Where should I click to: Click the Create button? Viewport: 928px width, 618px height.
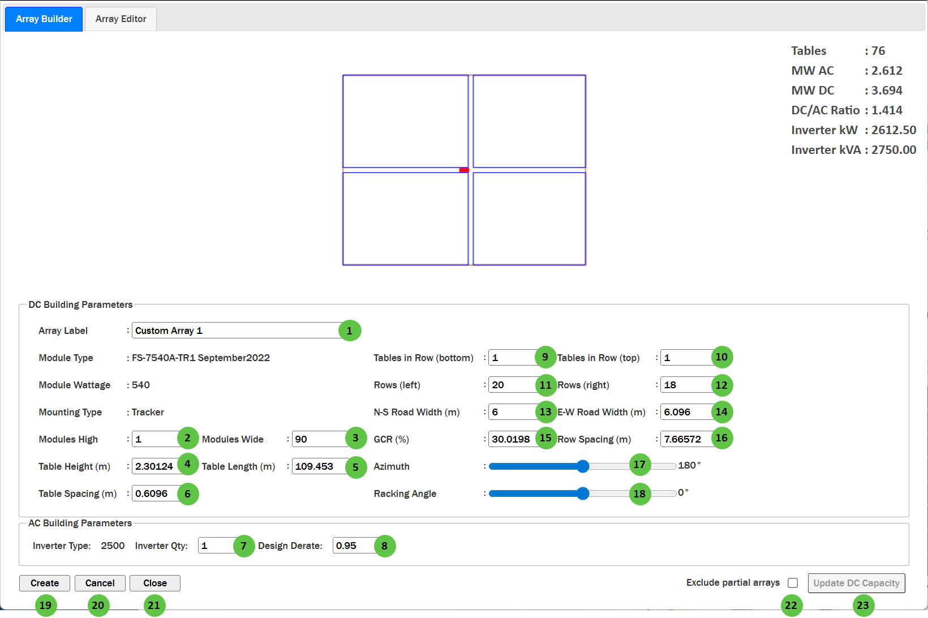click(44, 583)
